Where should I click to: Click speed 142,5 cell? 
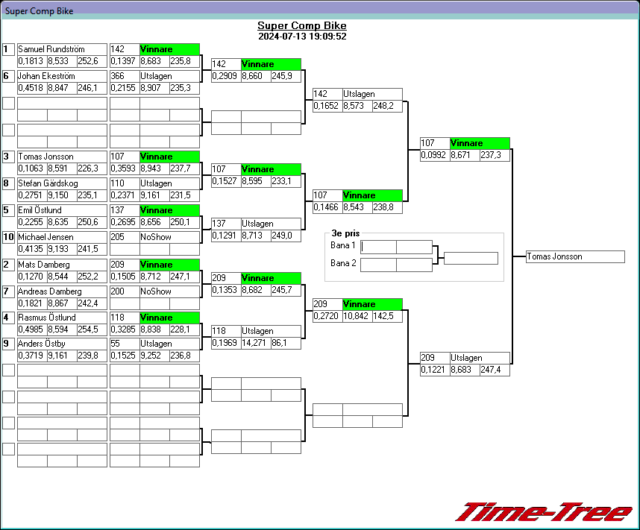tap(387, 316)
